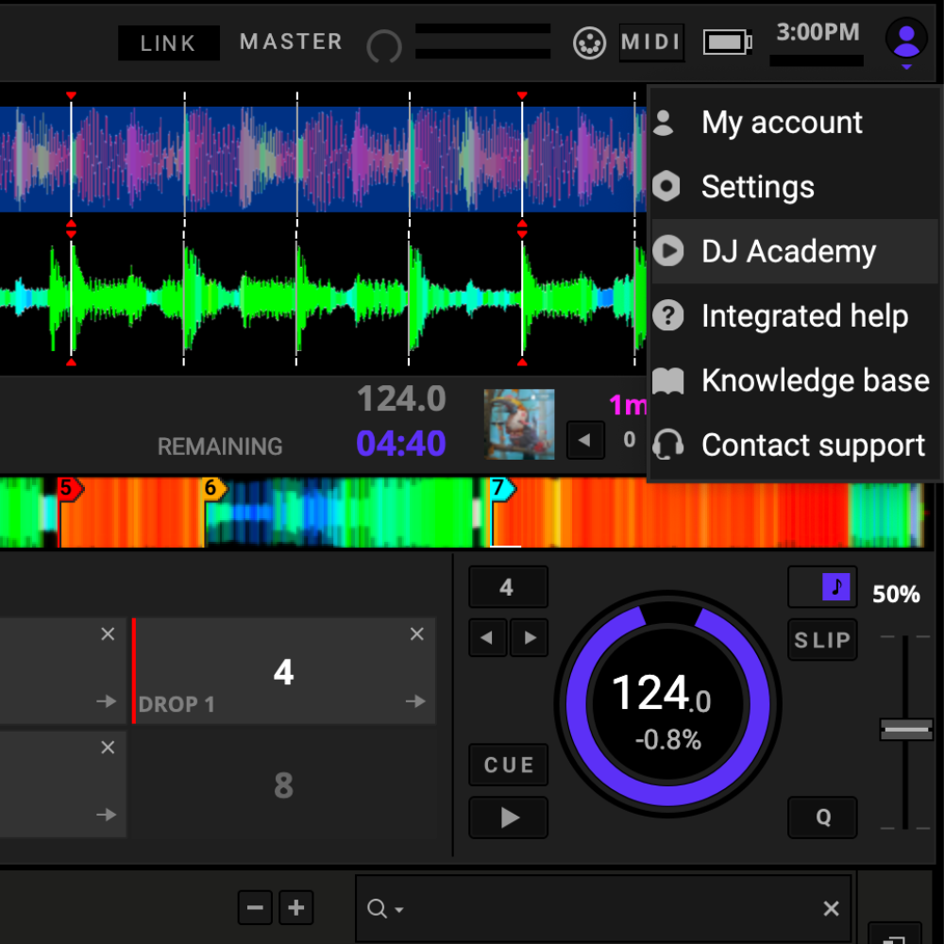Click the arrow on the DROP 1 pad
Image resolution: width=944 pixels, height=944 pixels.
point(415,700)
